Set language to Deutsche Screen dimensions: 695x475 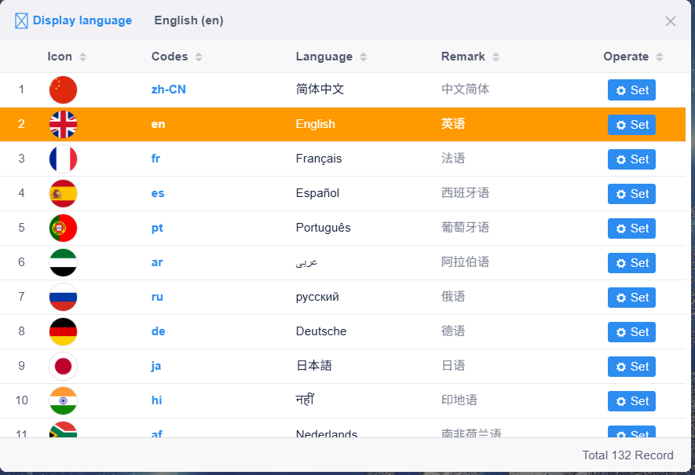click(x=631, y=332)
